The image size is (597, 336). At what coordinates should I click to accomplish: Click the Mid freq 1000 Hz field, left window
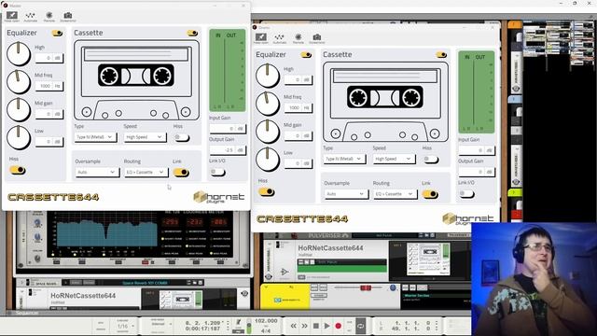coord(49,86)
